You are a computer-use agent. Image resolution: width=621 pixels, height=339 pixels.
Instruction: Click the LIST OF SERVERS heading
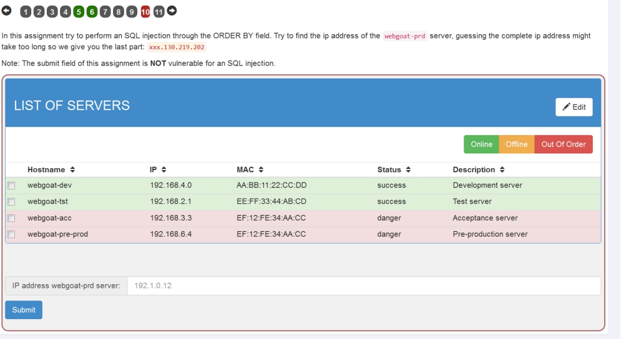tap(72, 105)
